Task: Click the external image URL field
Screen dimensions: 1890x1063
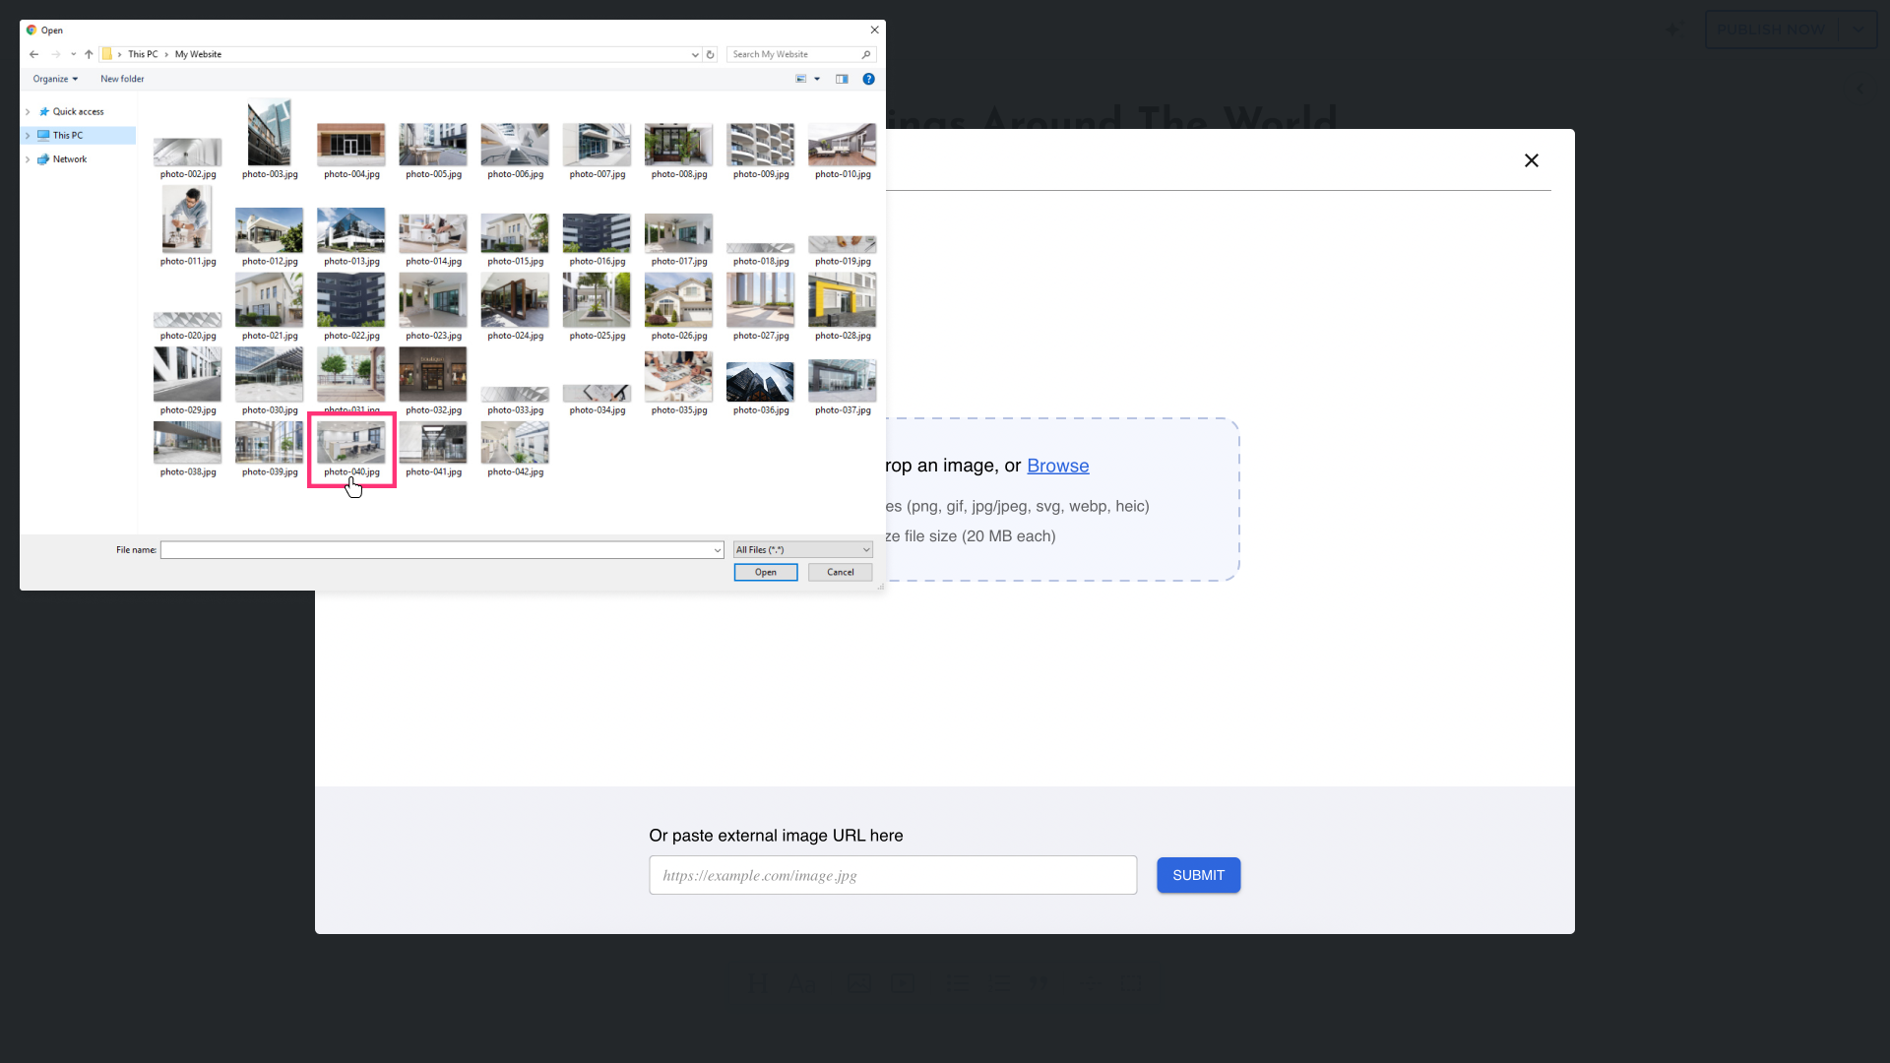Action: coord(892,875)
